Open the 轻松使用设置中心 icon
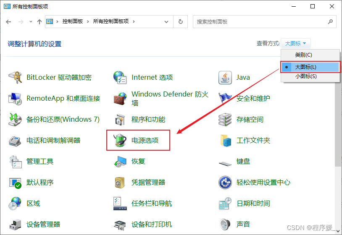 tap(225, 183)
